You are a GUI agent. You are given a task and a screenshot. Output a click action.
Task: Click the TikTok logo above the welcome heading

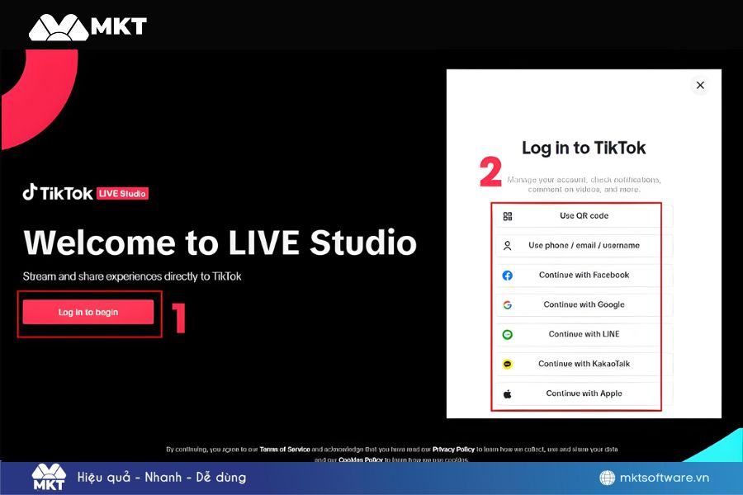coord(58,193)
